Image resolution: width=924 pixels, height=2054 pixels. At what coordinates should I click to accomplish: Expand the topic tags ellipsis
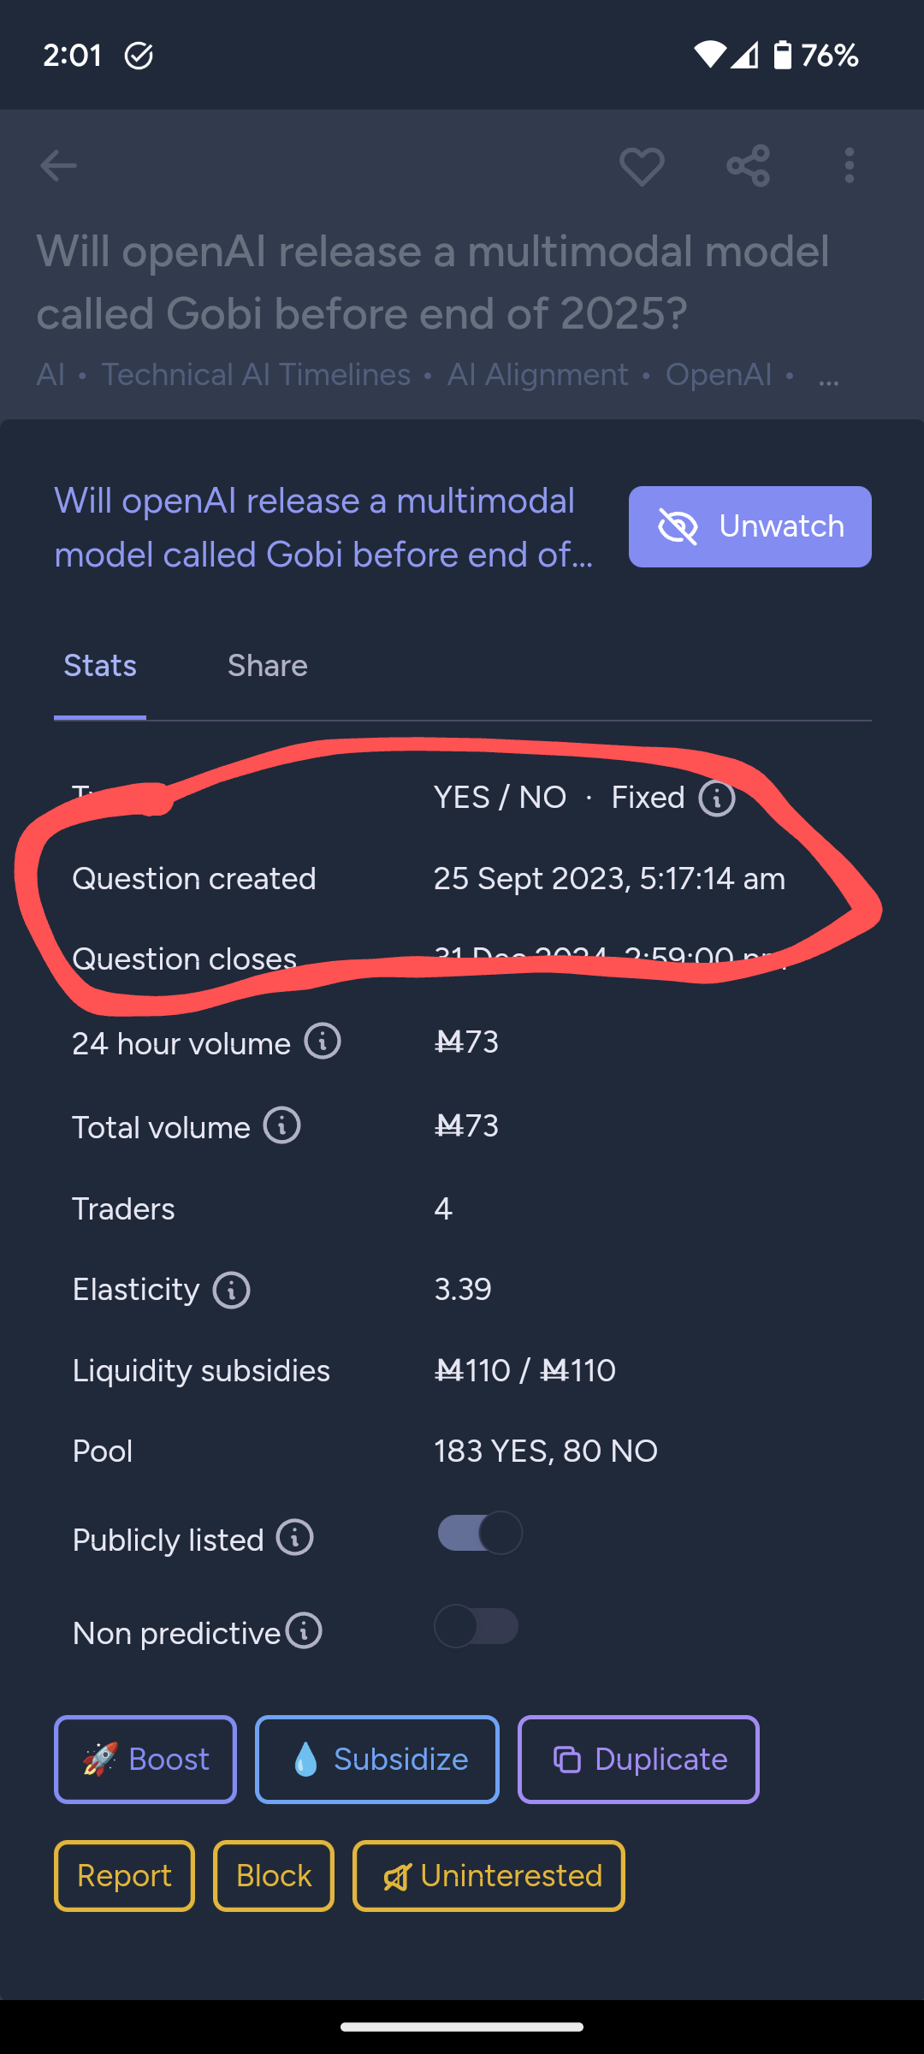828,377
